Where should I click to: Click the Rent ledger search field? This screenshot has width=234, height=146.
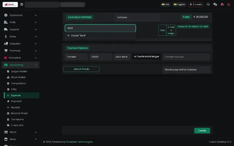(100, 28)
